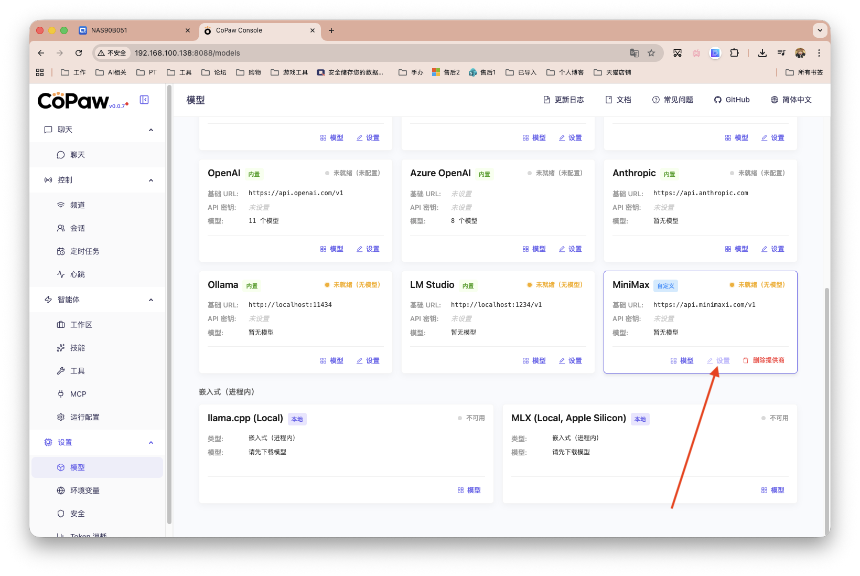Screen dimensions: 860x576
Task: Collapse the 智能体 sidebar group
Action: (x=151, y=300)
